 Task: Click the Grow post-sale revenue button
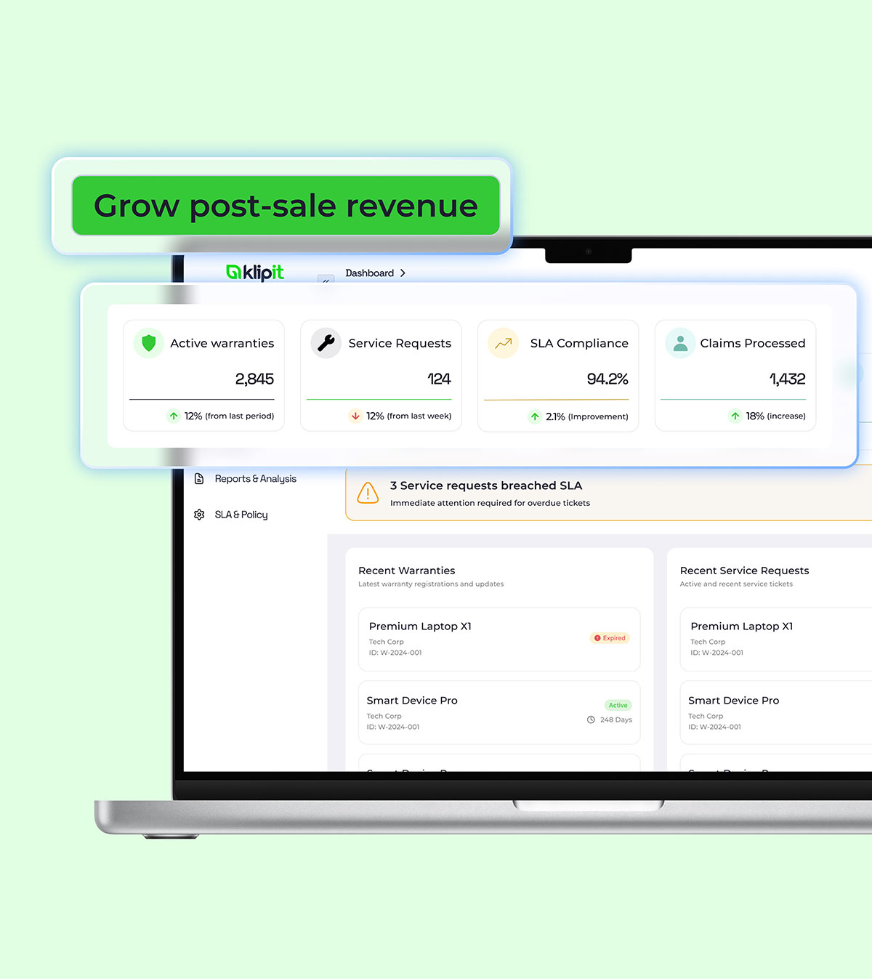tap(286, 206)
